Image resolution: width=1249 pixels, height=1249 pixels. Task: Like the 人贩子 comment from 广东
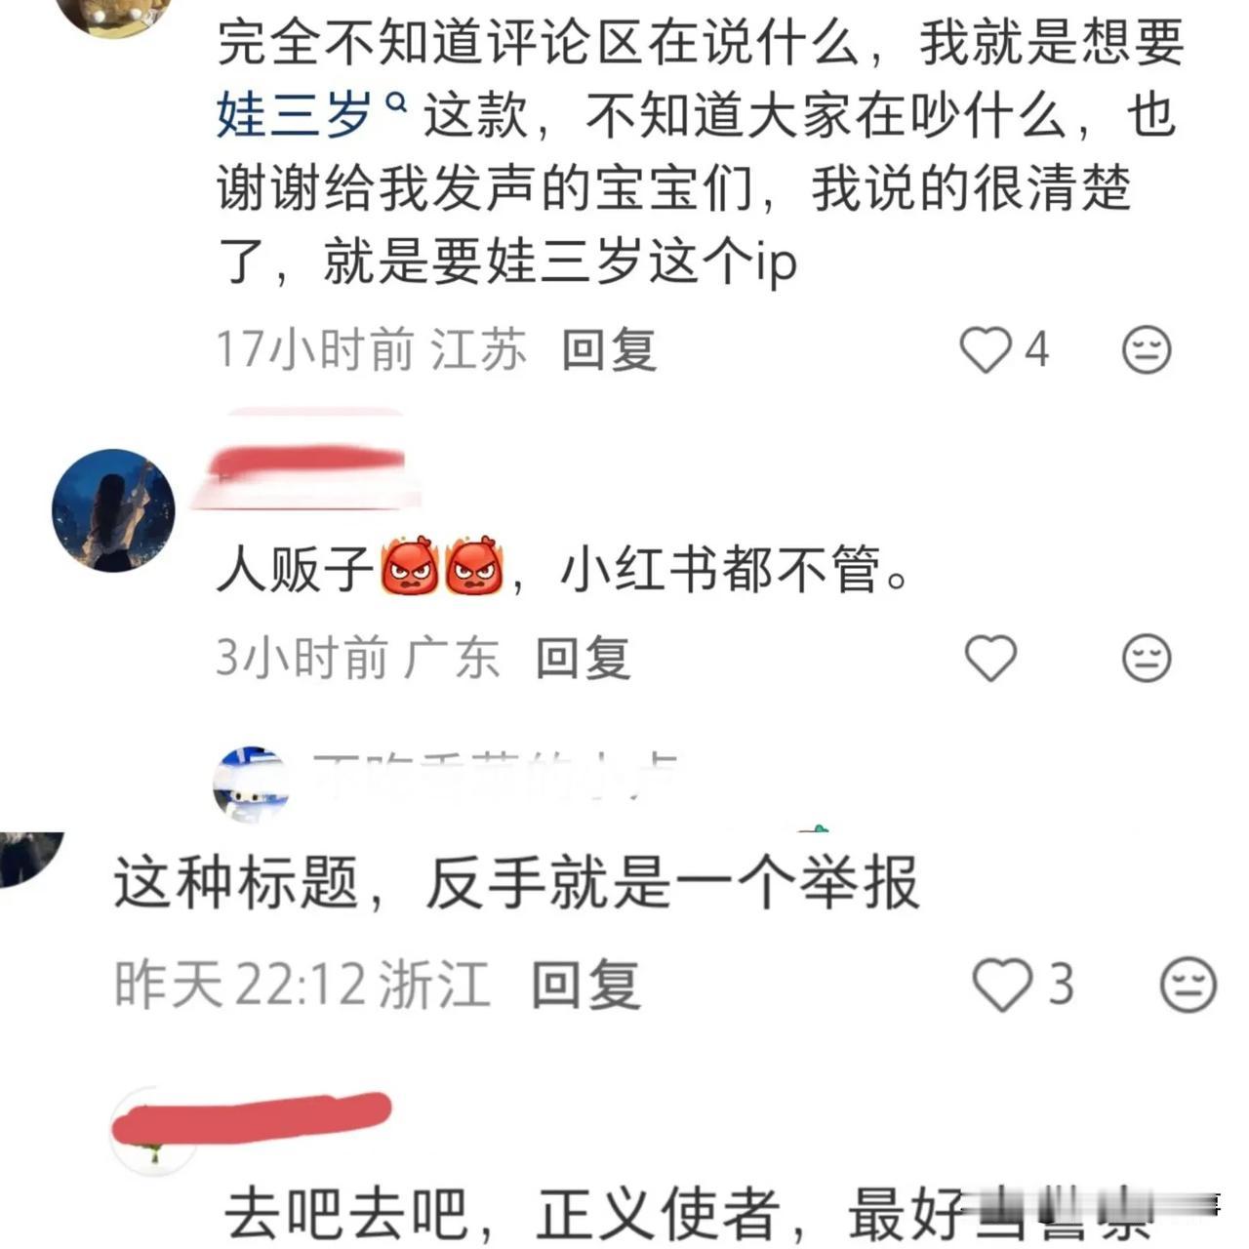[990, 658]
